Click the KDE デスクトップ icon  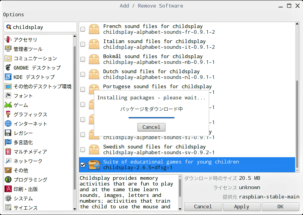[x=8, y=77]
